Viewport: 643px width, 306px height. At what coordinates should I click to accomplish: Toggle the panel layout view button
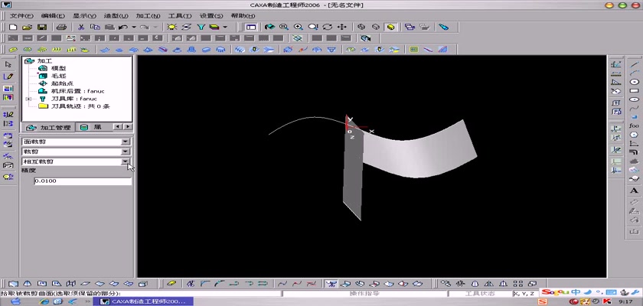251,27
